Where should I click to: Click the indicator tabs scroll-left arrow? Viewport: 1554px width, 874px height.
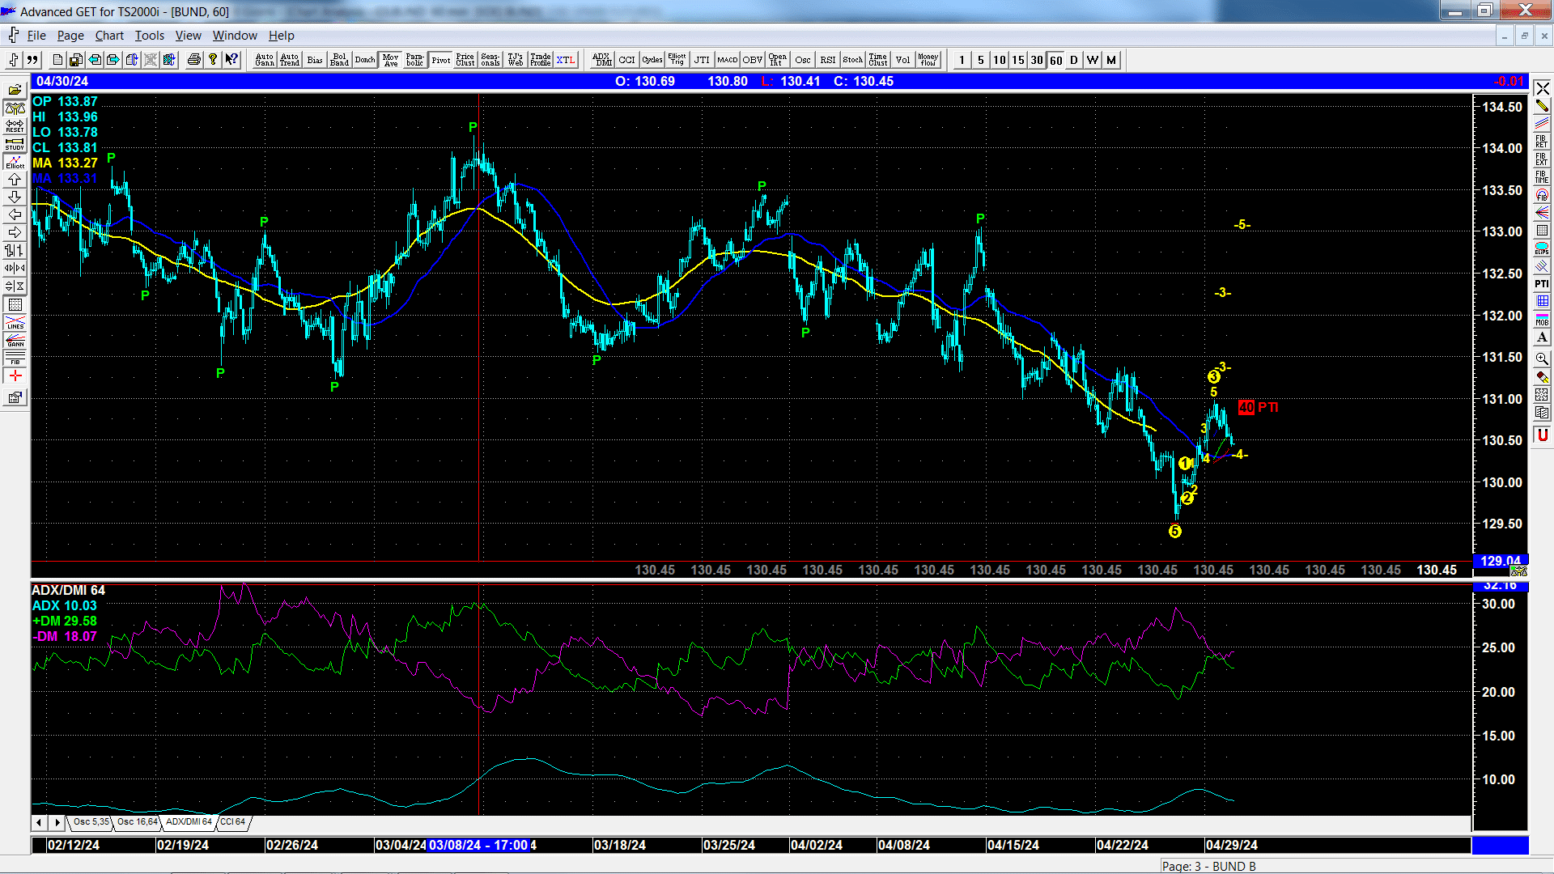pyautogui.click(x=39, y=822)
